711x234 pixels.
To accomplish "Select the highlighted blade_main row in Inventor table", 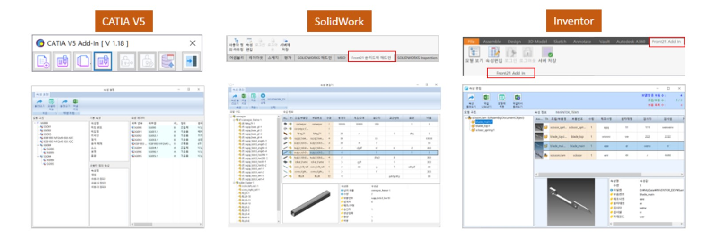I will (609, 147).
